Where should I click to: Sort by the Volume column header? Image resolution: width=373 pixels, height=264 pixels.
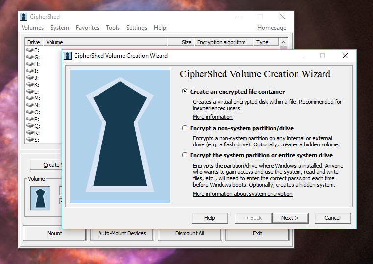point(105,42)
